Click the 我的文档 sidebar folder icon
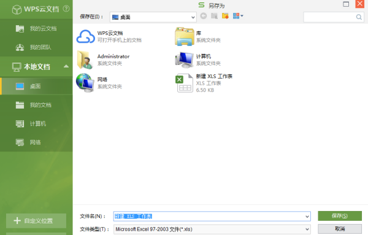 click(20, 105)
